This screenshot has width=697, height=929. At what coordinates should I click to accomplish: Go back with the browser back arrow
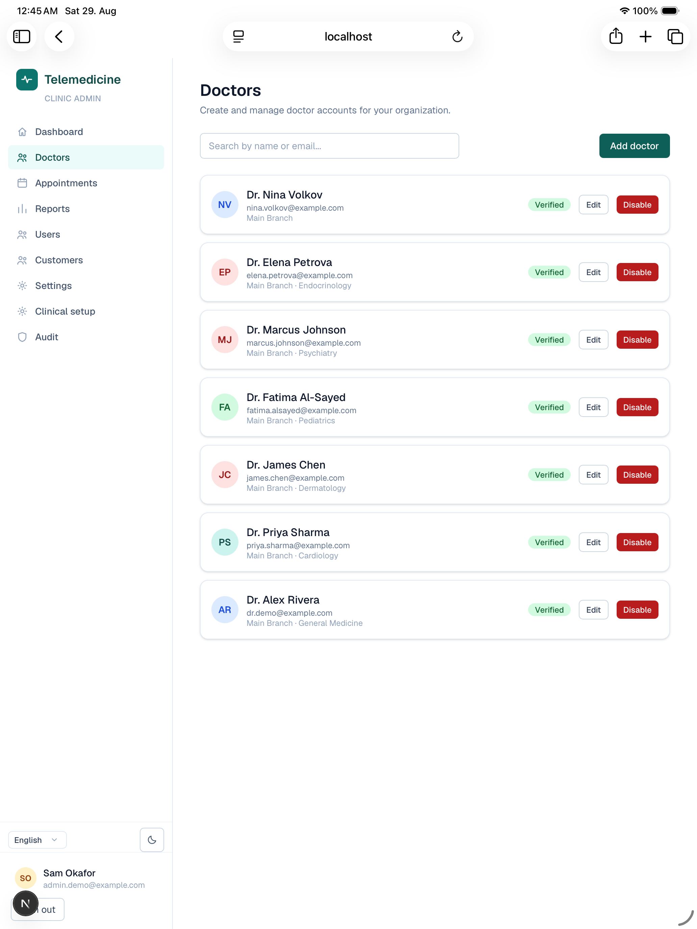coord(59,36)
